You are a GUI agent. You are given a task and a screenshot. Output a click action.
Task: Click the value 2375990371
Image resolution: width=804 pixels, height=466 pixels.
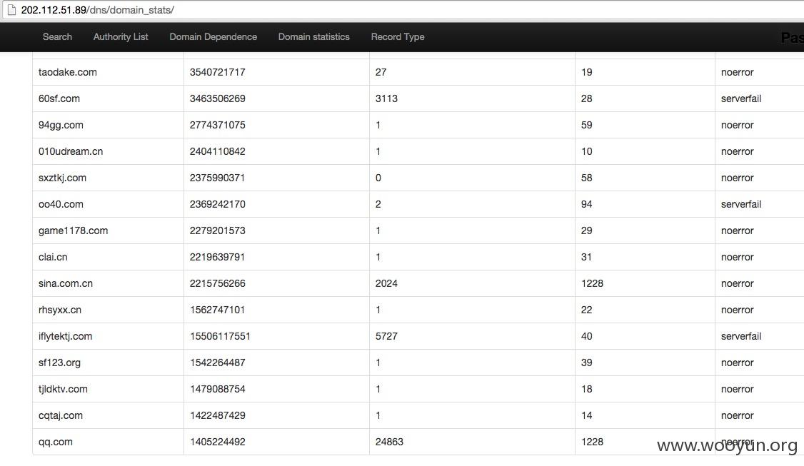[x=217, y=178]
